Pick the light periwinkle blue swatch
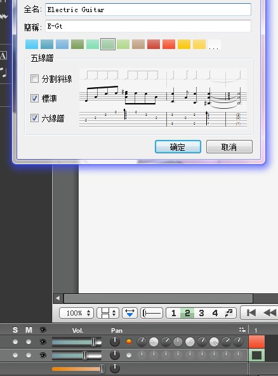The width and height of the screenshot is (278, 376). (62, 45)
